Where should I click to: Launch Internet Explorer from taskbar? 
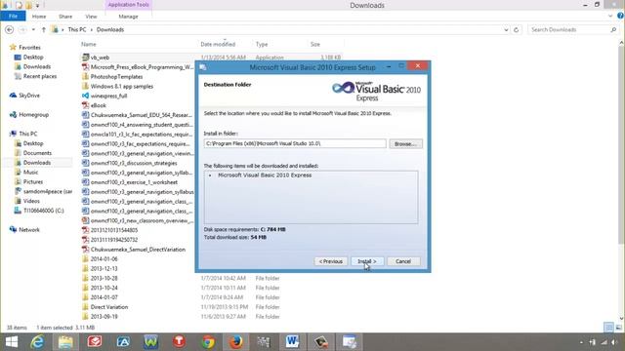[x=37, y=342]
